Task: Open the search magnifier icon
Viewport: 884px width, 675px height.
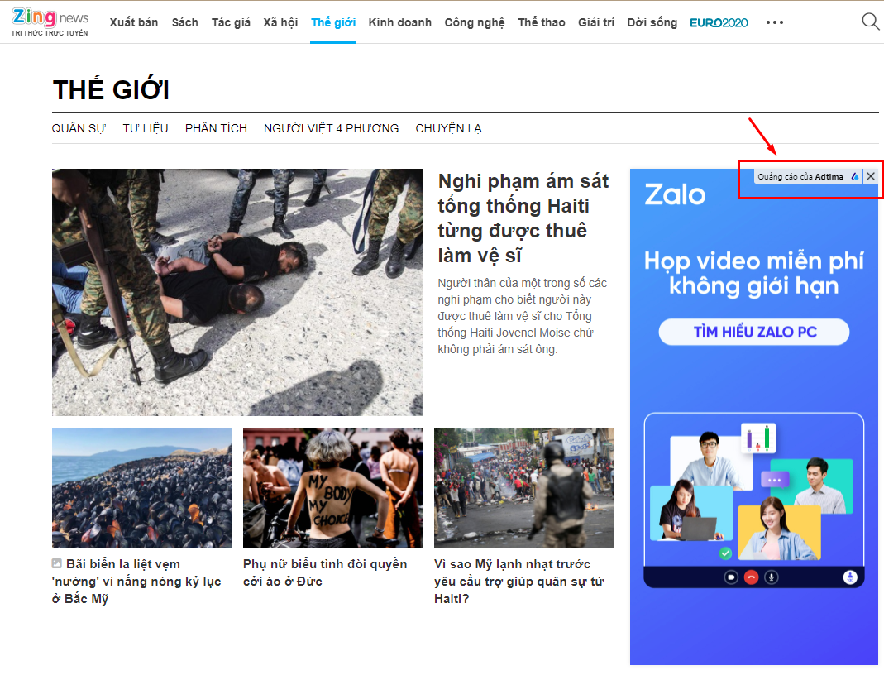Action: [x=870, y=22]
